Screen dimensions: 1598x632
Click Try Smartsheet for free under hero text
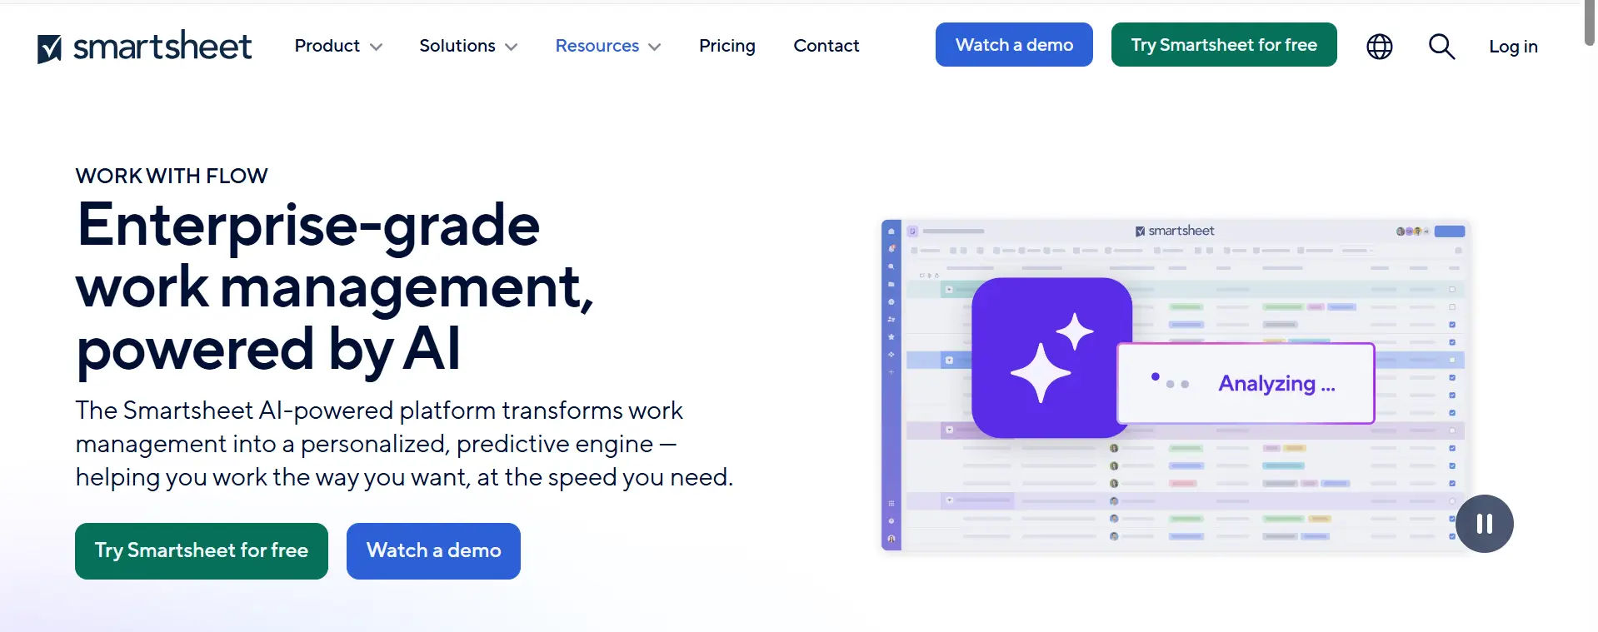coord(202,551)
